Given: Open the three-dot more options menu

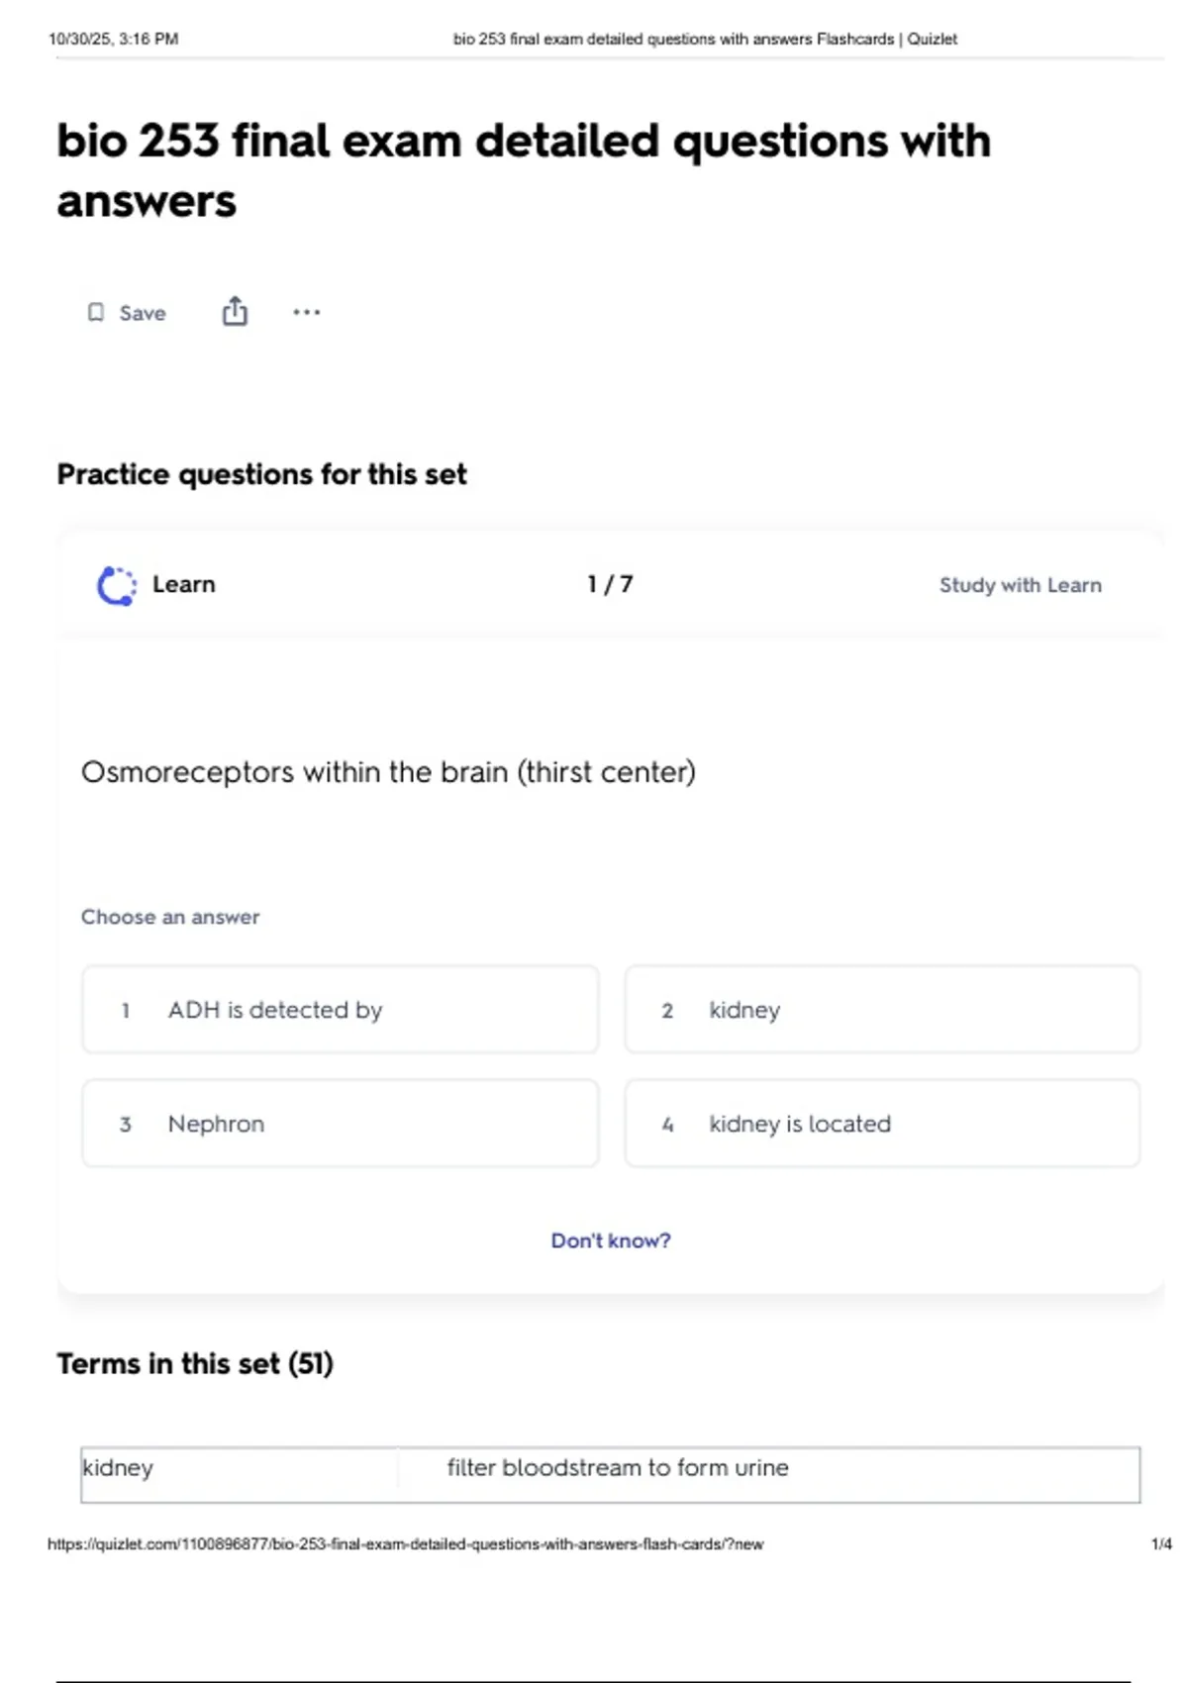Looking at the screenshot, I should 307,312.
